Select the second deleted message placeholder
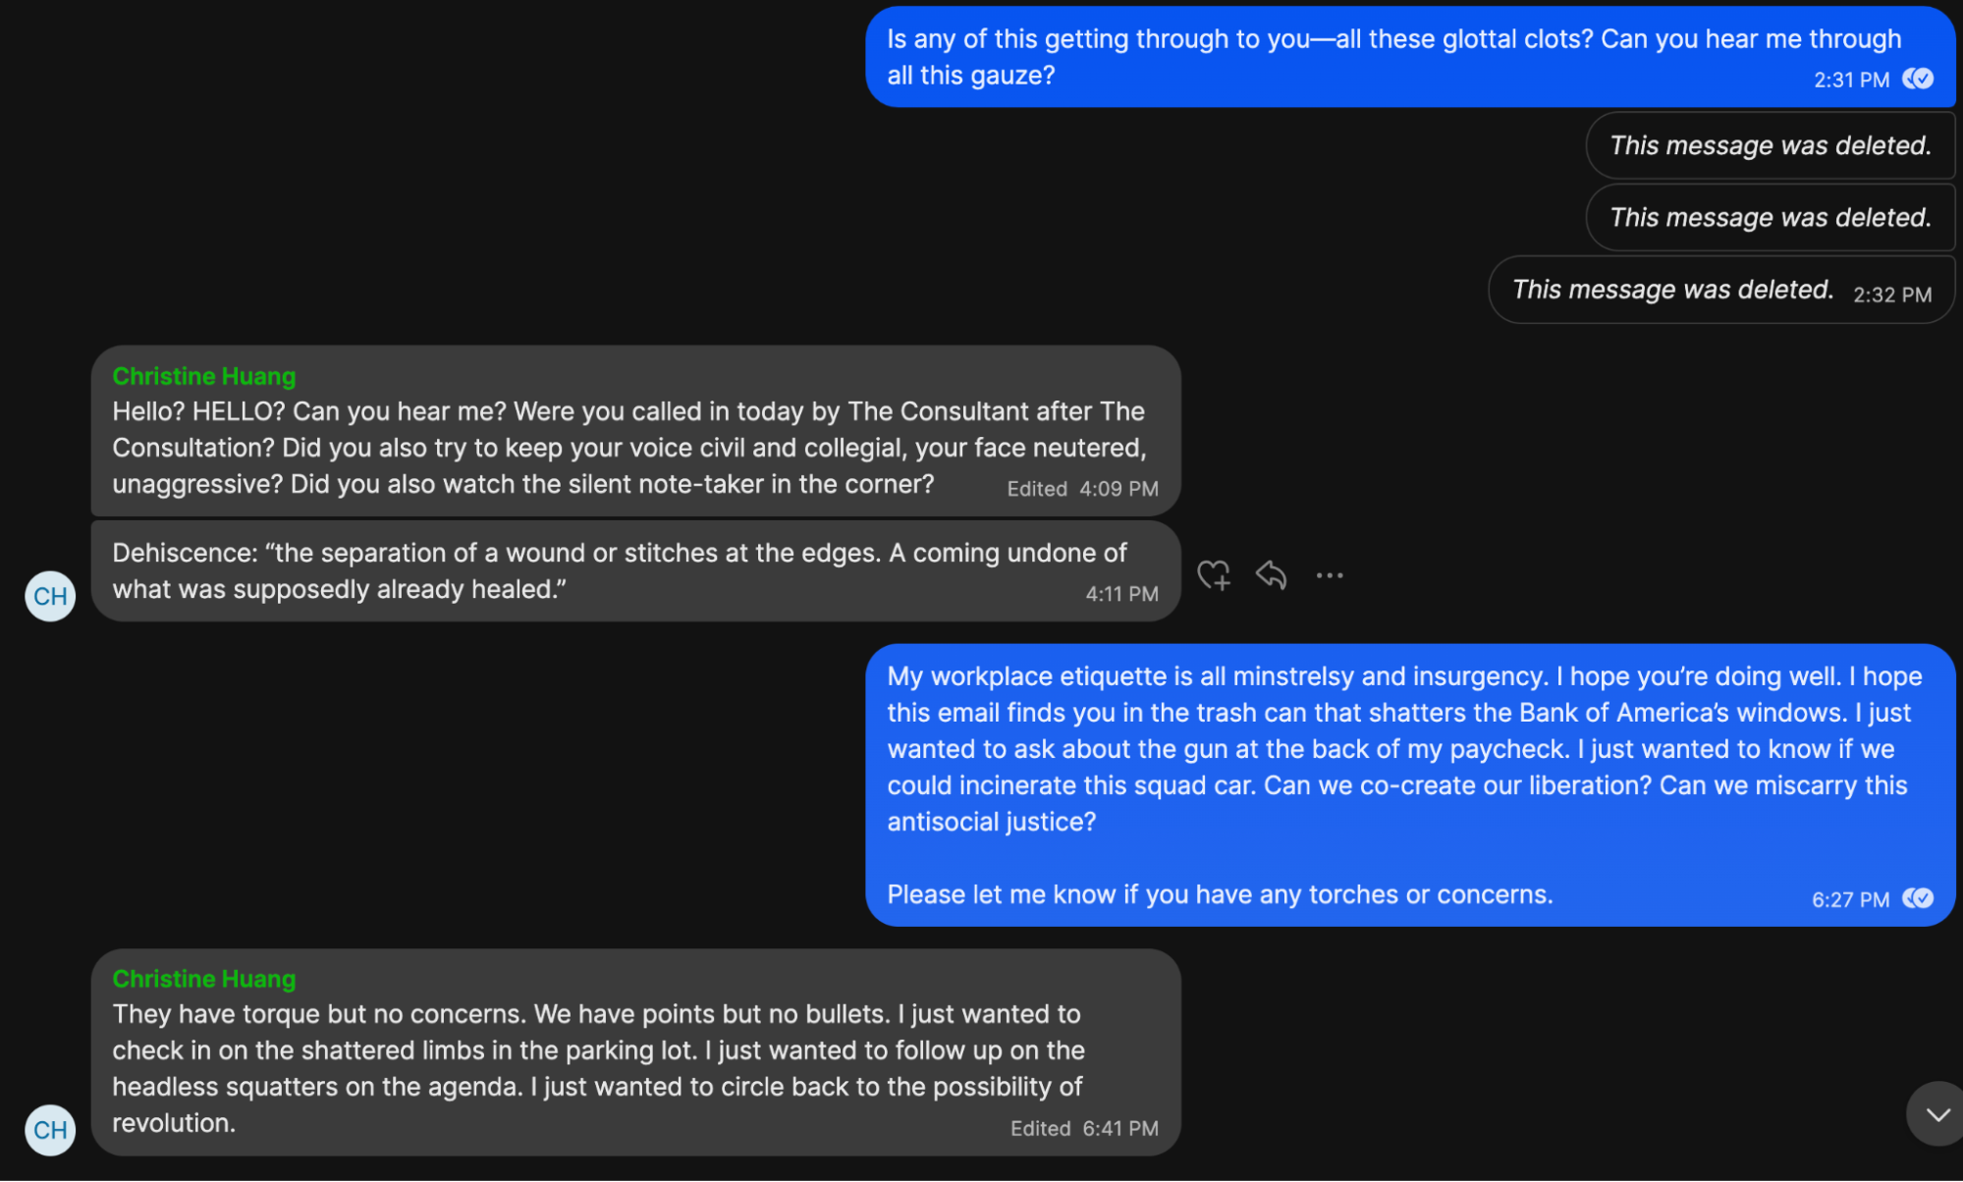The width and height of the screenshot is (1963, 1182). tap(1771, 217)
